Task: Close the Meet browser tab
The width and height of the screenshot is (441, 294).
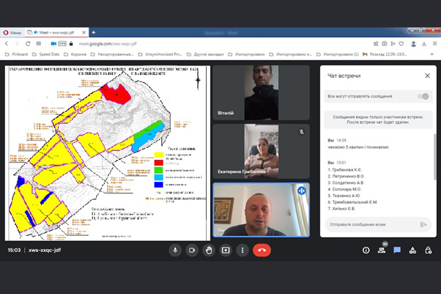Action: click(x=84, y=33)
